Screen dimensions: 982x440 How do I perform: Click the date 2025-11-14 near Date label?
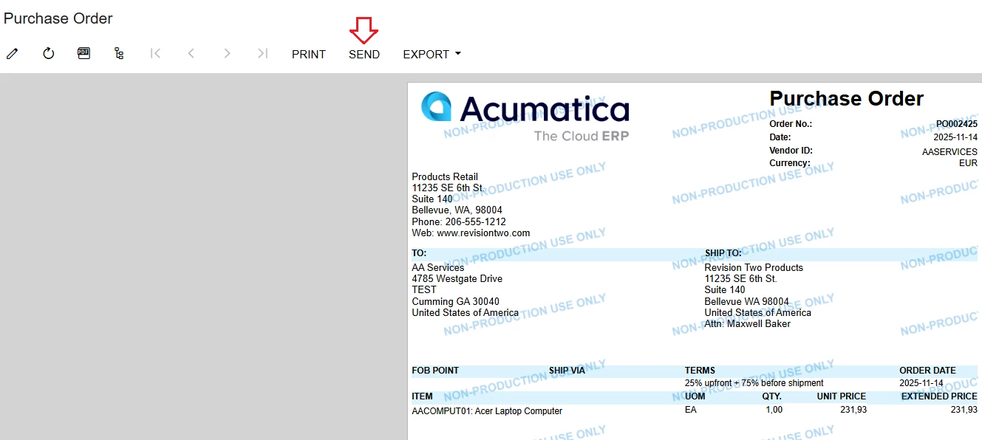pyautogui.click(x=955, y=137)
